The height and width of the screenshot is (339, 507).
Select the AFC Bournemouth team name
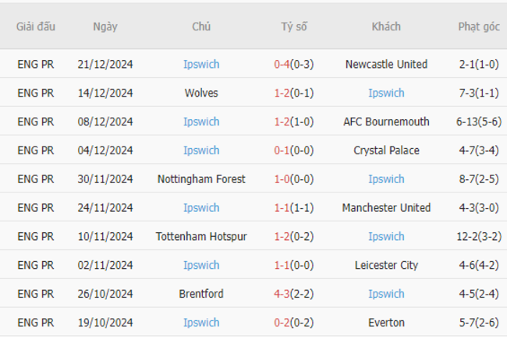pos(386,122)
